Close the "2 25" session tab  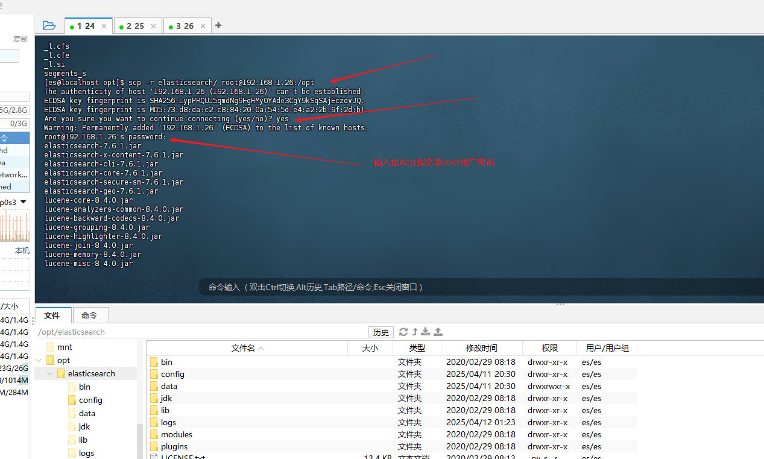pos(153,26)
